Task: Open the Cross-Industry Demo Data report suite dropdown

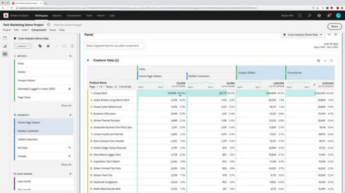Action: [x=303, y=35]
